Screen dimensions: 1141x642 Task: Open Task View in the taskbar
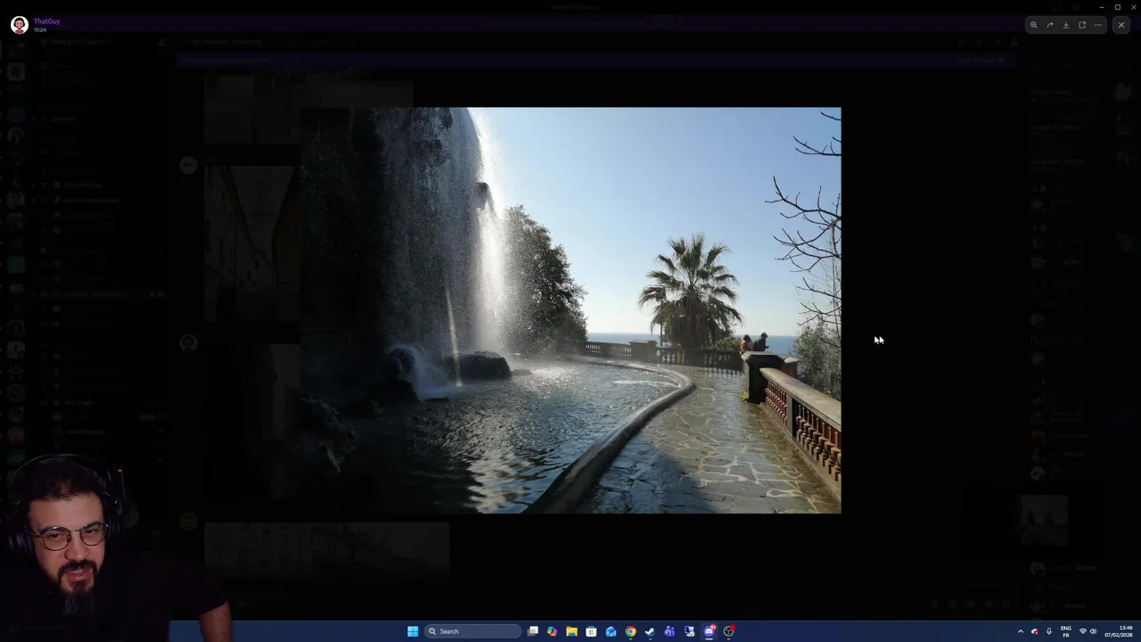tap(532, 631)
